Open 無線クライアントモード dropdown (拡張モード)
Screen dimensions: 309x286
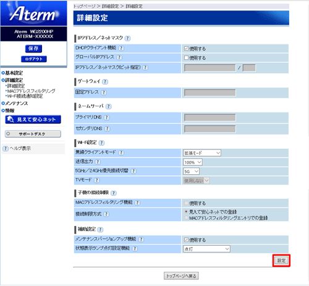coord(202,153)
